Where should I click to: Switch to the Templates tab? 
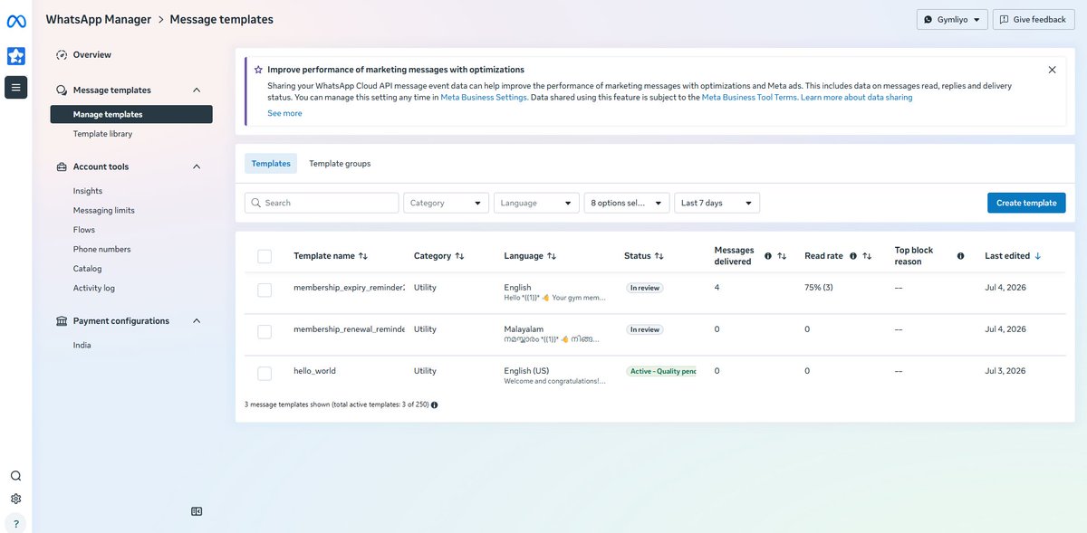click(271, 164)
